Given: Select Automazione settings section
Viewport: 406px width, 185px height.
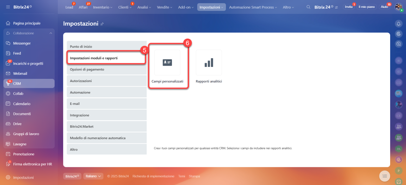Looking at the screenshot, I should click(107, 92).
